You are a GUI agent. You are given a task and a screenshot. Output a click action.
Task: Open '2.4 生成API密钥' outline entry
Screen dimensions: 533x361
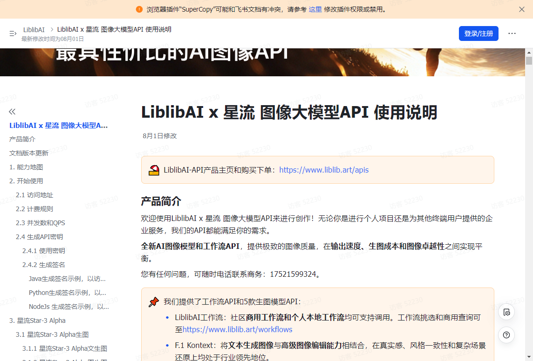(40, 236)
